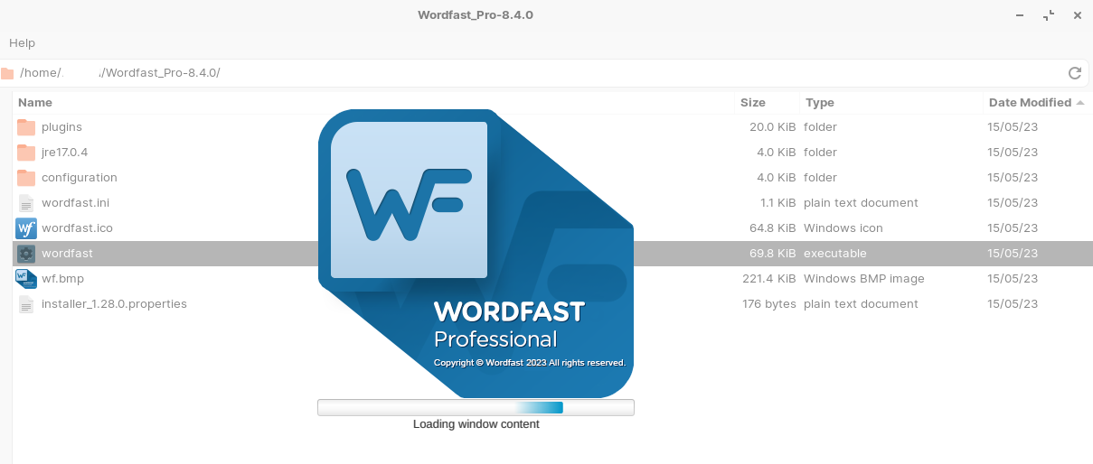The height and width of the screenshot is (464, 1093).
Task: Click the Windows icon type cell
Action: [x=843, y=228]
